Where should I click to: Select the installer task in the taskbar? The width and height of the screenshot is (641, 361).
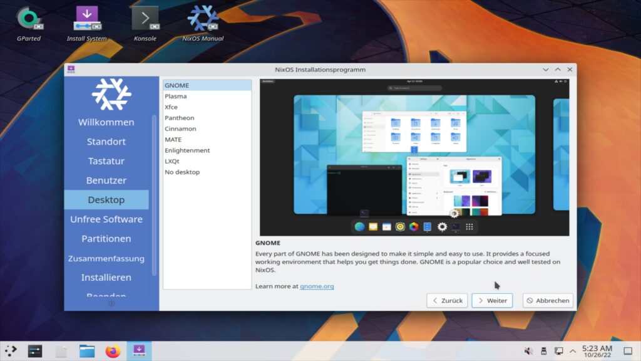[139, 351]
